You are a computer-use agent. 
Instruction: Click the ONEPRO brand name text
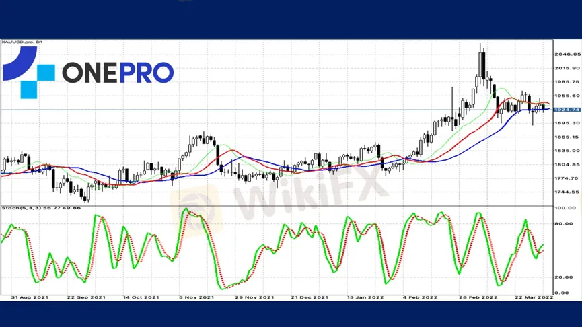118,73
